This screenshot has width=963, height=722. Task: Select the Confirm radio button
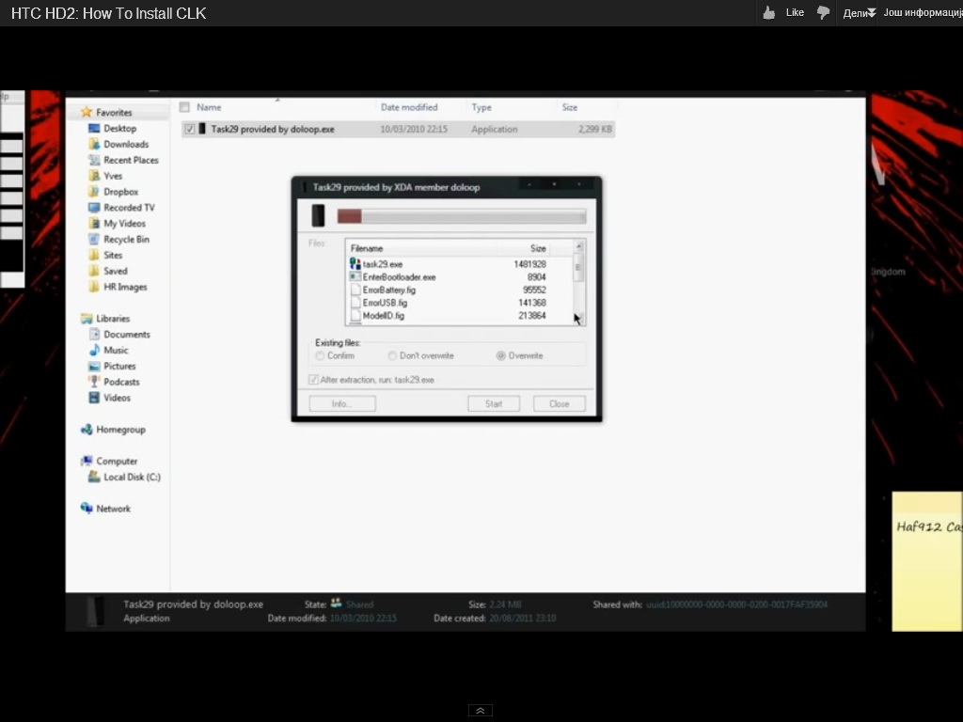[x=320, y=356]
